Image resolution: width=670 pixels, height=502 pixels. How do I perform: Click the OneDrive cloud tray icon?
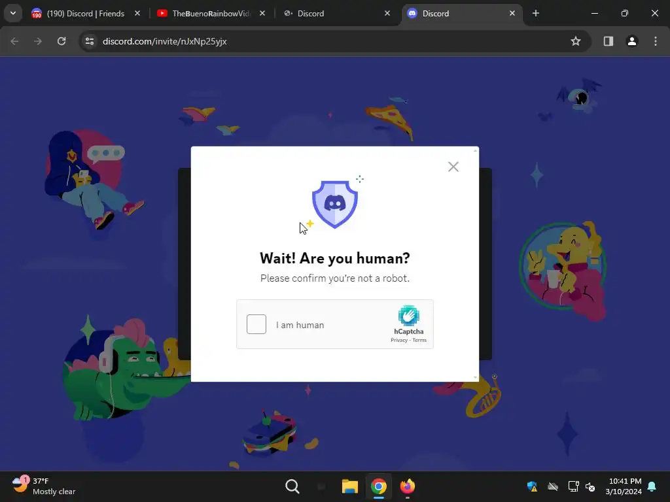tap(553, 486)
